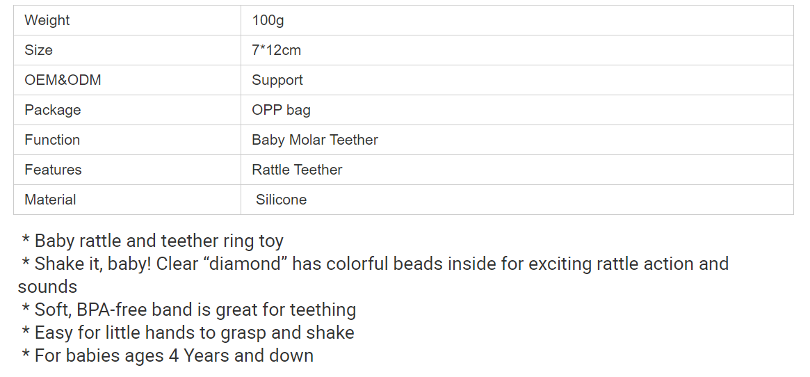
Task: Click the 'Easy for little hands' line
Action: 188,332
